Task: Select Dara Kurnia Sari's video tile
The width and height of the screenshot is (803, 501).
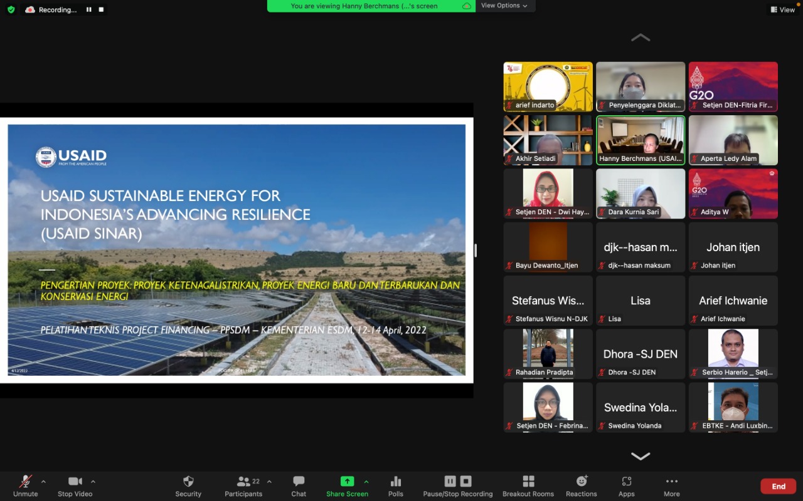Action: (641, 194)
